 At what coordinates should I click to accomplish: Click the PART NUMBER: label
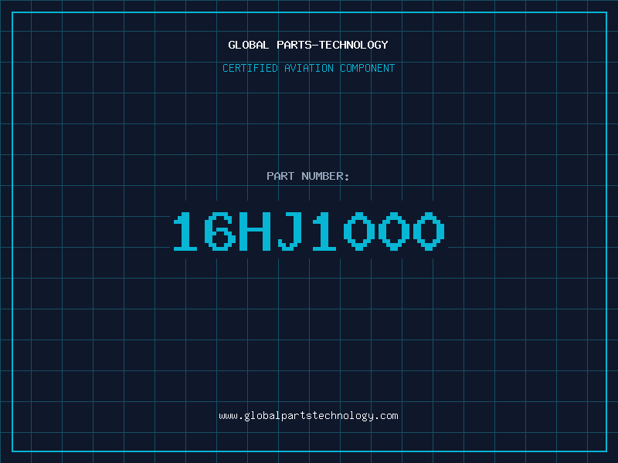(308, 176)
